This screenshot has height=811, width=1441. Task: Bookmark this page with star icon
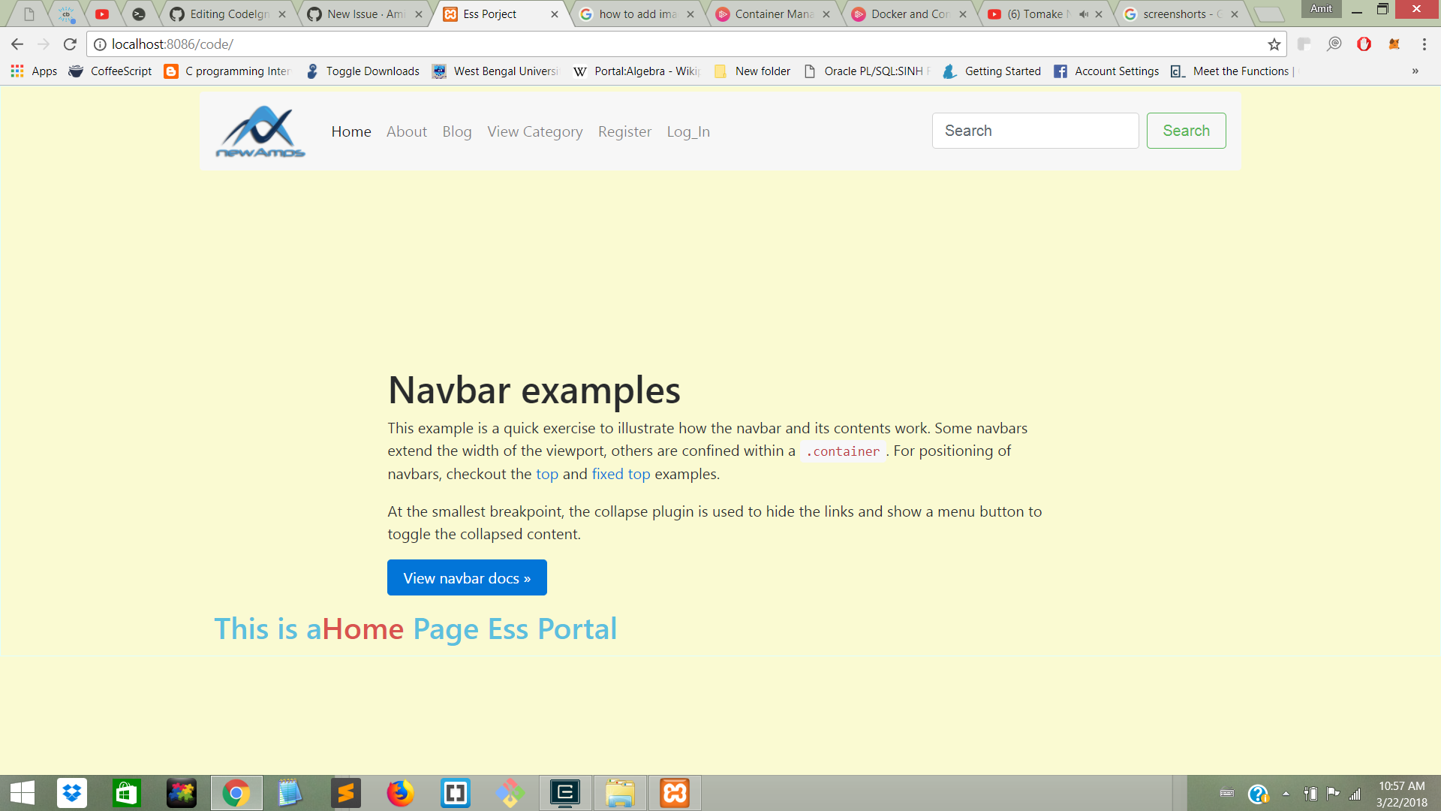[x=1274, y=44]
